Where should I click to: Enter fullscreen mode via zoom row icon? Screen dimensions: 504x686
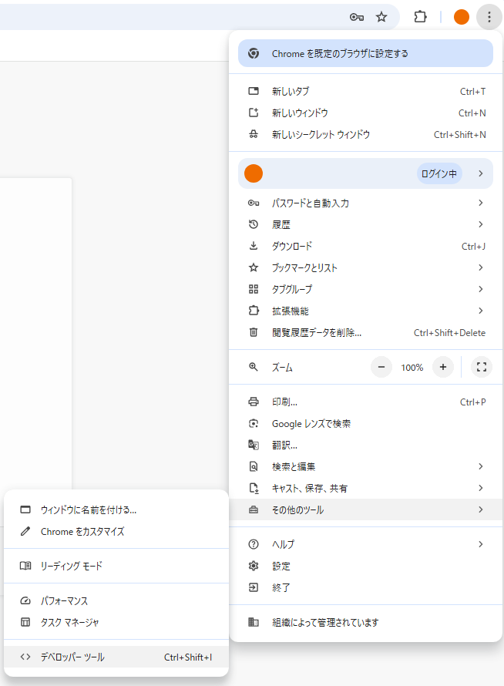[482, 368]
